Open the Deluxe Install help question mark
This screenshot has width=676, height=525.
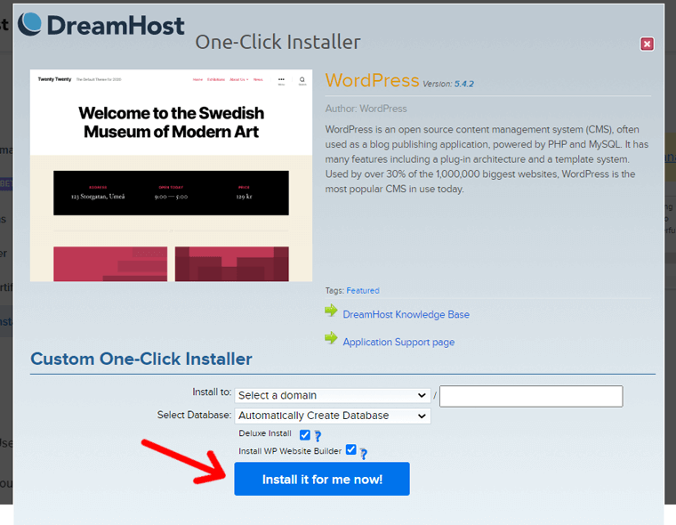point(318,436)
